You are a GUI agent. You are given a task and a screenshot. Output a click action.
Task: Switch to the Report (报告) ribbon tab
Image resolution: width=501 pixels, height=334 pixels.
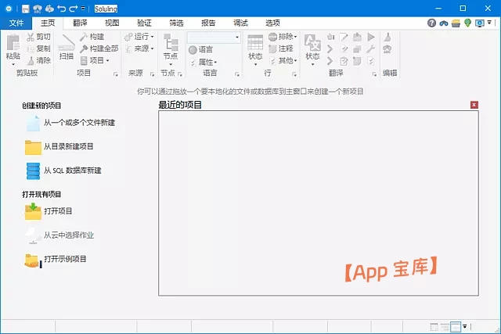[x=208, y=23]
